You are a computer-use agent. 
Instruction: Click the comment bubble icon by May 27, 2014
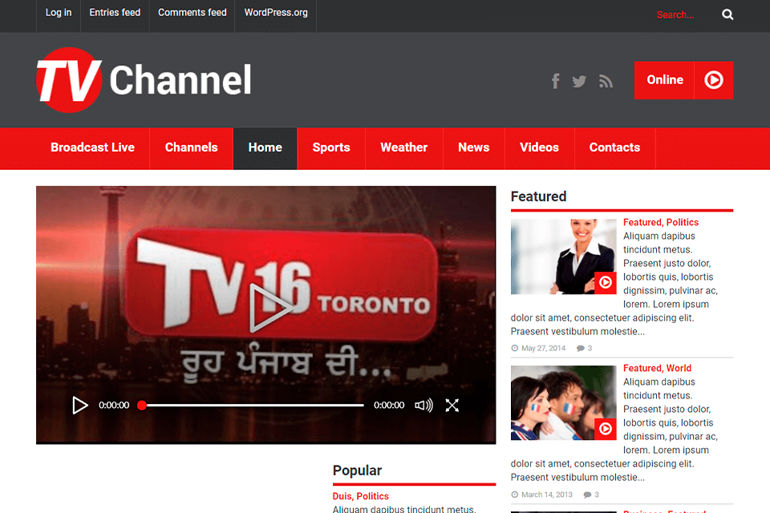pyautogui.click(x=581, y=348)
